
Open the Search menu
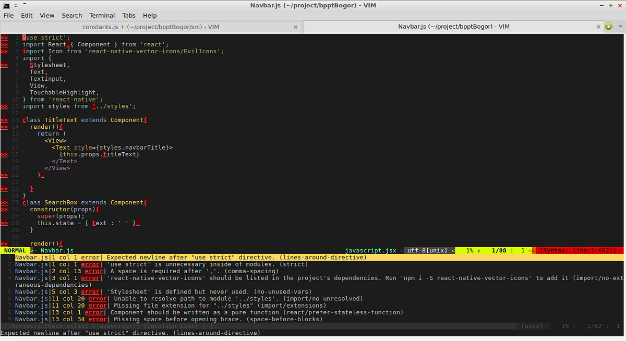click(71, 15)
